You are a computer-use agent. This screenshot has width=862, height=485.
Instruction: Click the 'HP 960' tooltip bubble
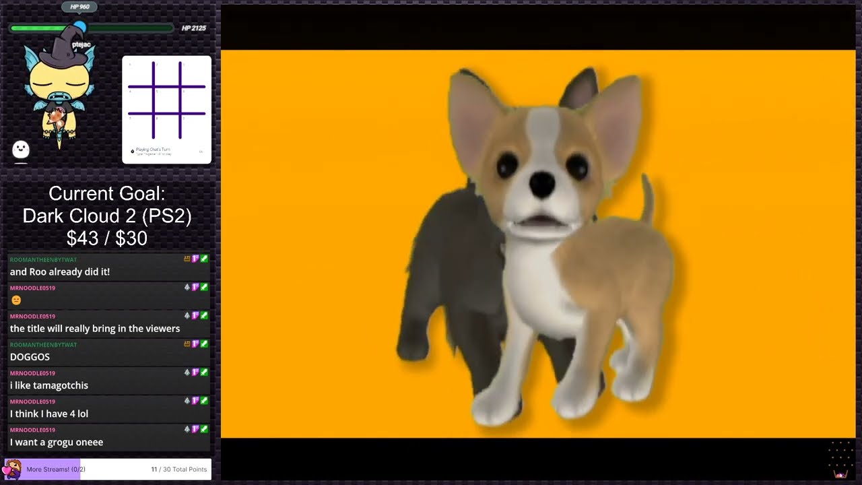[79, 7]
